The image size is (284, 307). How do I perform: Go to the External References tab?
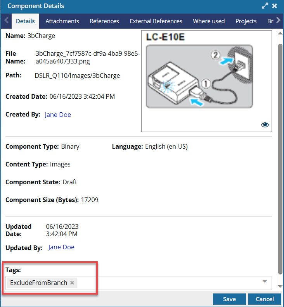[156, 21]
